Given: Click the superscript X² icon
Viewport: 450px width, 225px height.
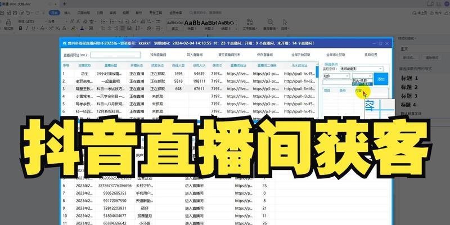Looking at the screenshot, I should tap(51, 28).
